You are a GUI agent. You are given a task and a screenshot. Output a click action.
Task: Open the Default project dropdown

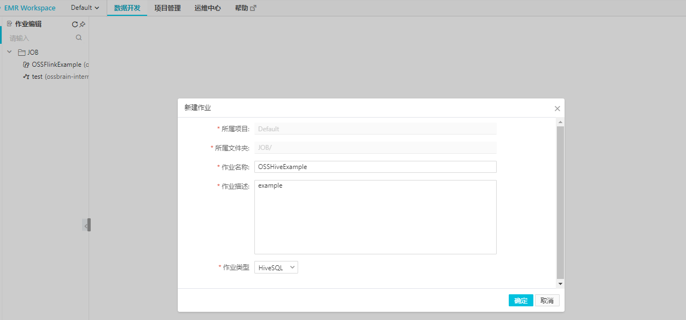(85, 8)
